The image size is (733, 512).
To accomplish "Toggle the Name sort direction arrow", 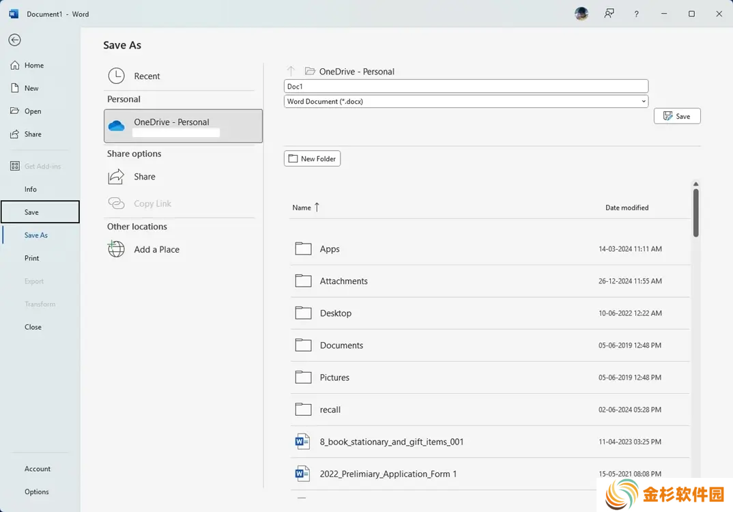I will pyautogui.click(x=317, y=207).
